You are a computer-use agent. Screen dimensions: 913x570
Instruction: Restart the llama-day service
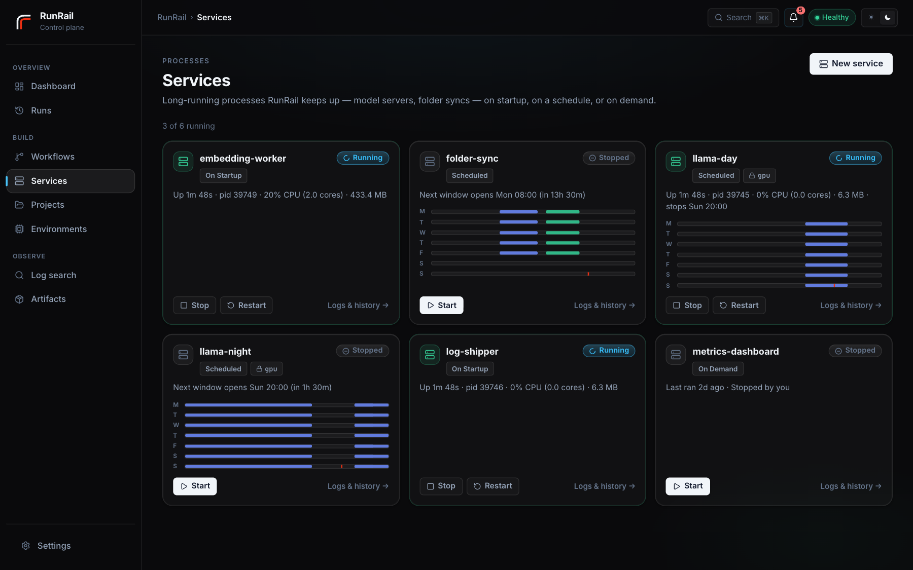pyautogui.click(x=739, y=306)
